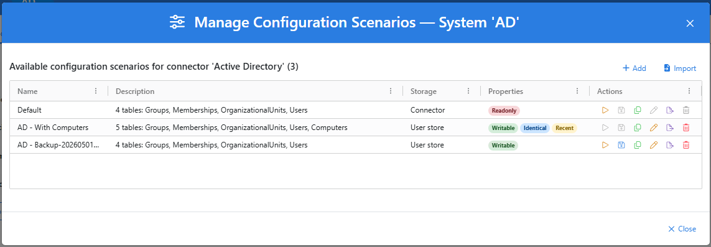711x247 pixels.
Task: Save to the AD - Backup scenario
Action: (621, 145)
